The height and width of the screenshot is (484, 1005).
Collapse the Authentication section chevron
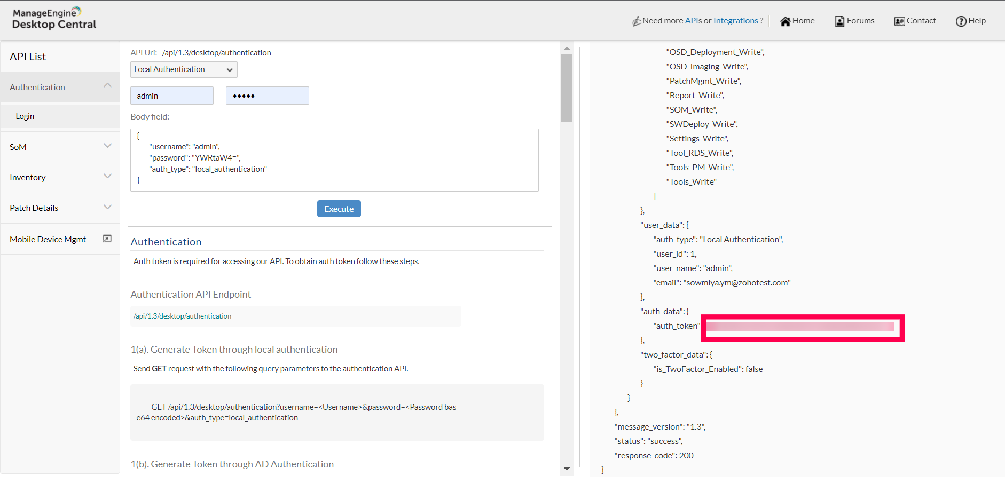coord(108,85)
